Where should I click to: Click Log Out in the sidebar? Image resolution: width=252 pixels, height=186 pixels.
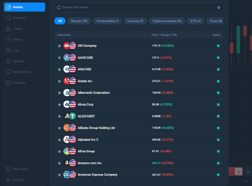[x=15, y=180]
